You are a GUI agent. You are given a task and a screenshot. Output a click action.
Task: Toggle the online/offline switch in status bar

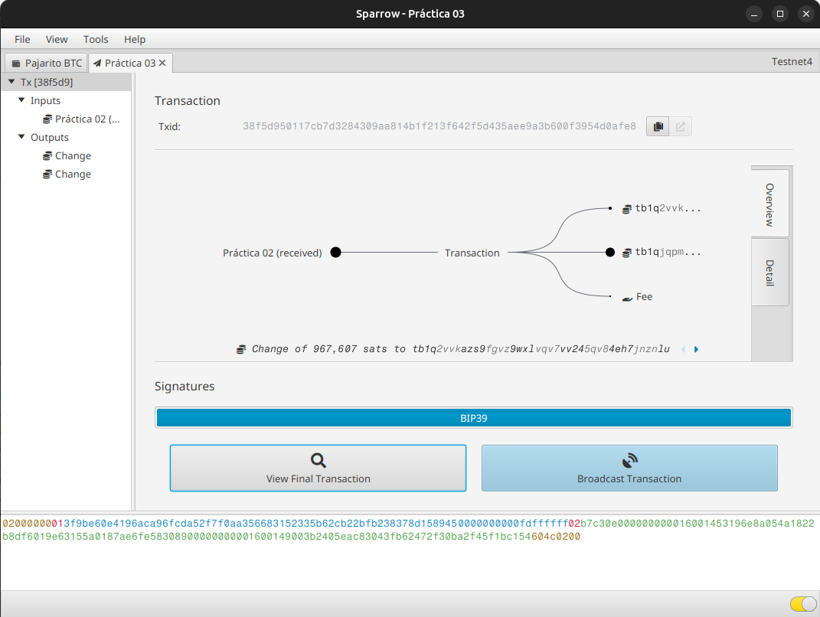click(803, 604)
